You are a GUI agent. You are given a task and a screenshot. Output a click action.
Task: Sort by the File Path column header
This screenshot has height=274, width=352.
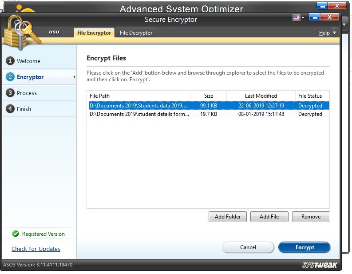point(138,96)
